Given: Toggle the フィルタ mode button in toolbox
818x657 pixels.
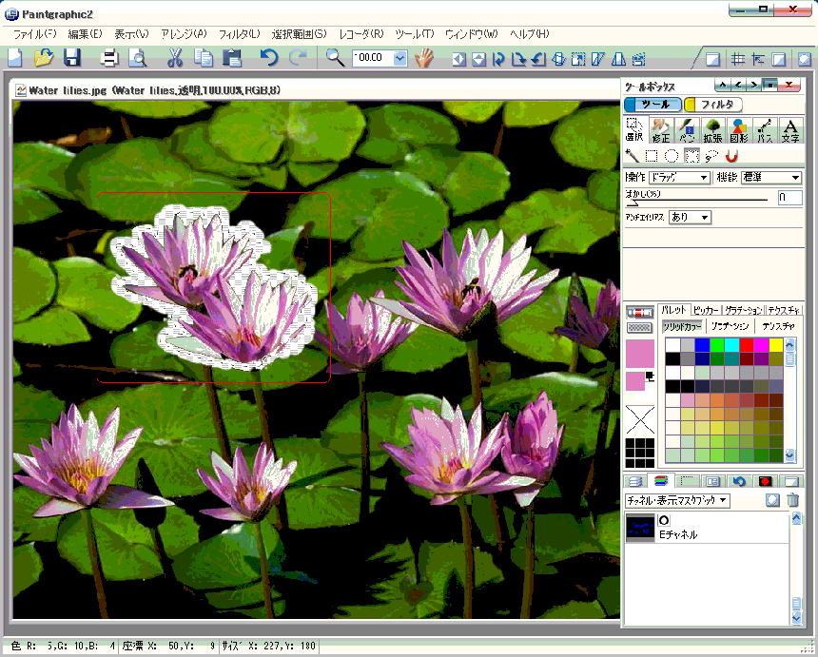Looking at the screenshot, I should pos(713,105).
